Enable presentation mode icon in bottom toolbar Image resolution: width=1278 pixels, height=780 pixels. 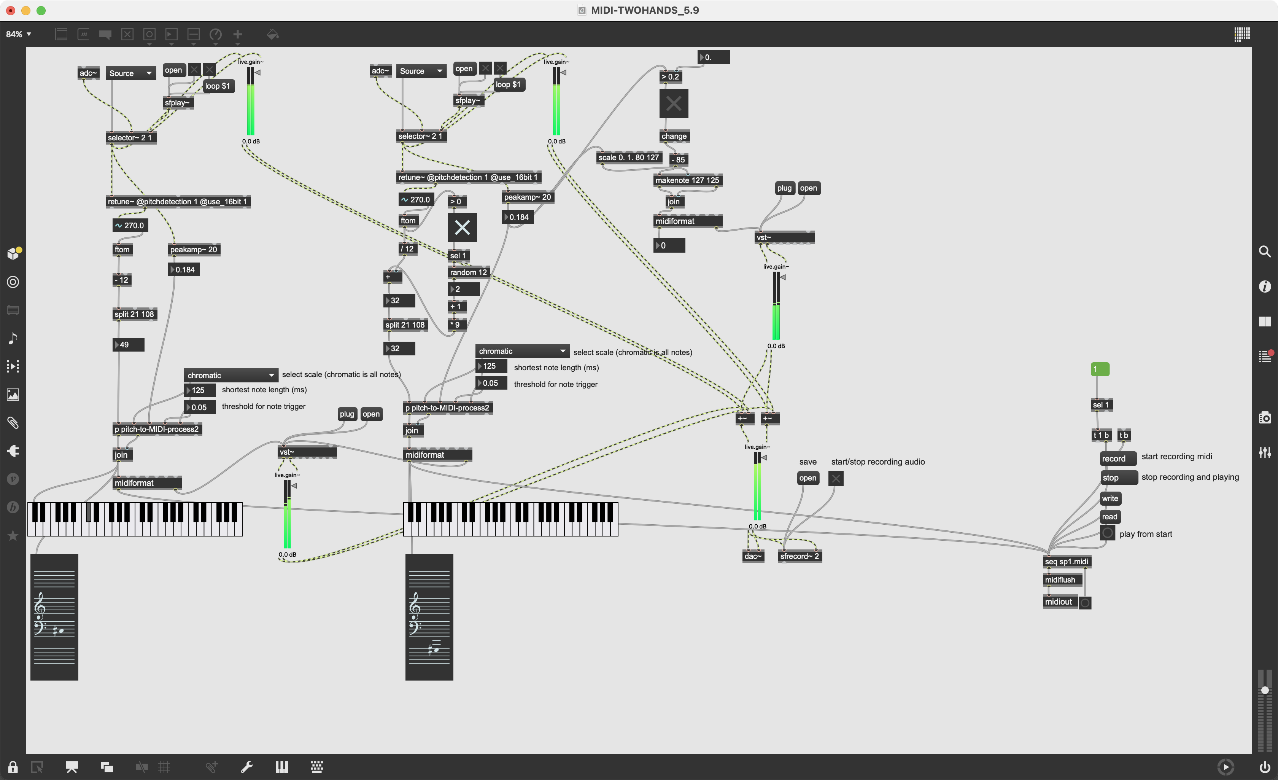click(72, 767)
